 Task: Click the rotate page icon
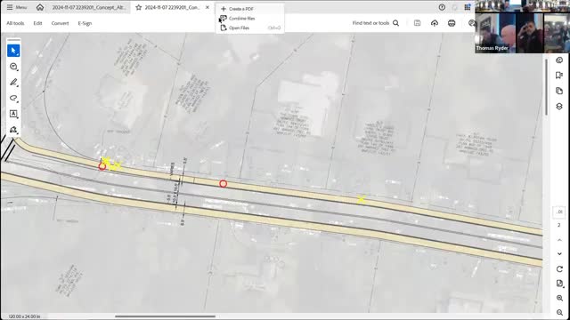tap(559, 268)
